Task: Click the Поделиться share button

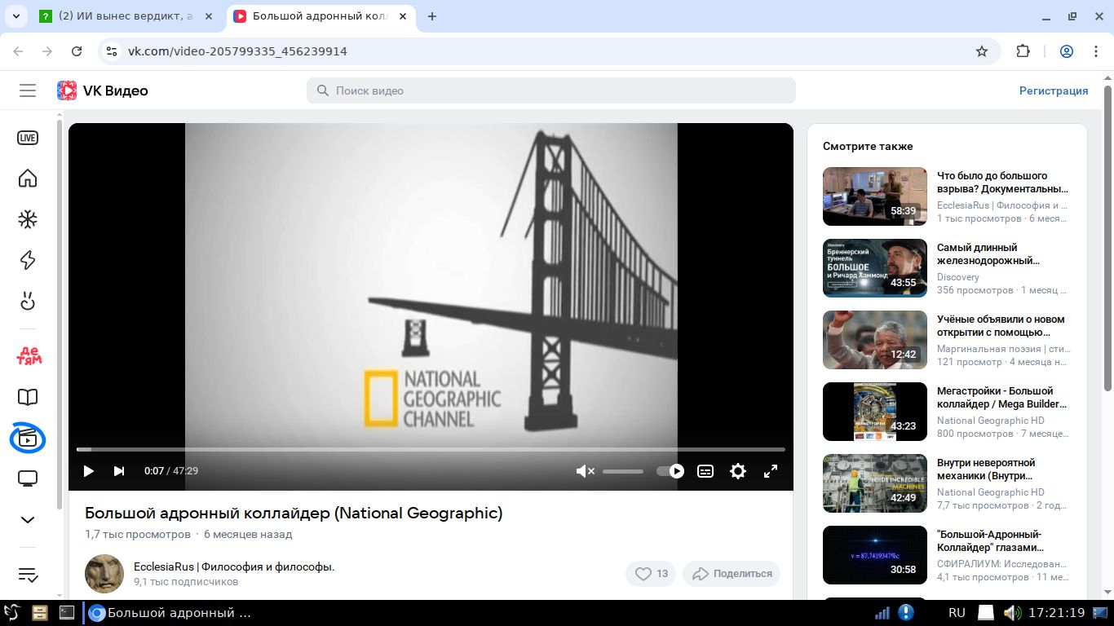Action: pos(732,574)
